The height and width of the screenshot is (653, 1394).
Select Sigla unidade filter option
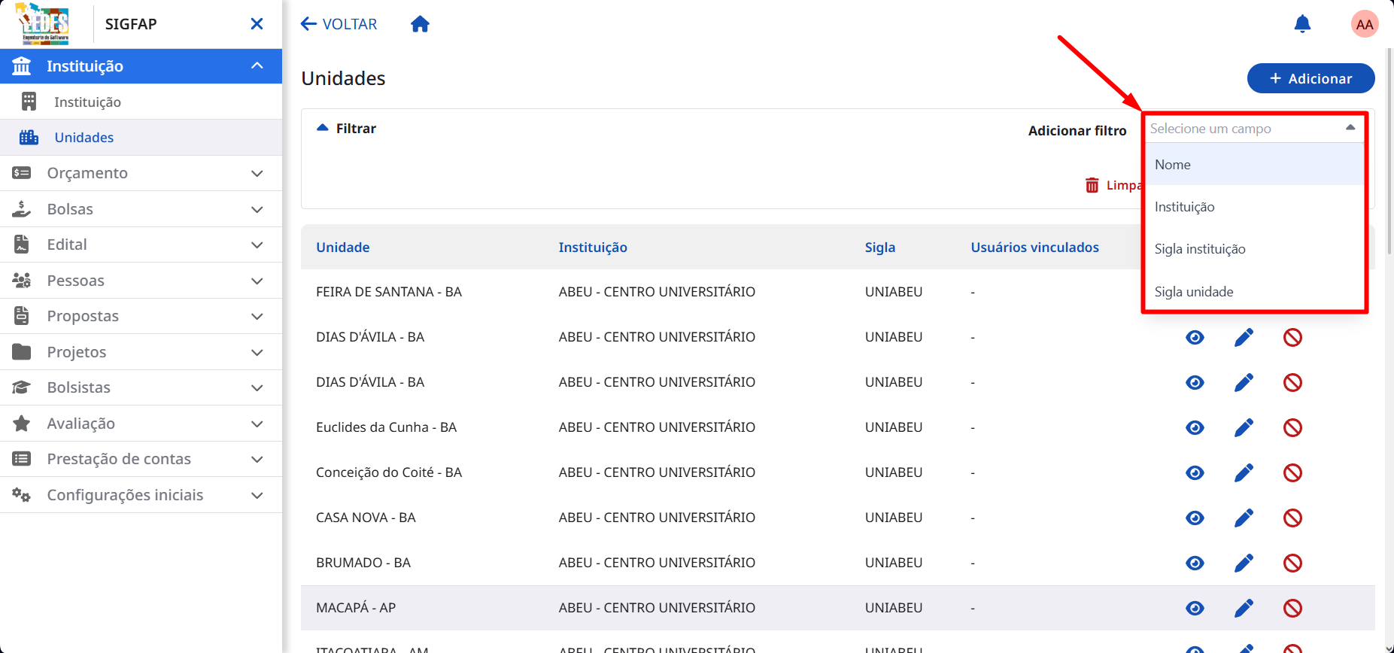pyautogui.click(x=1254, y=292)
